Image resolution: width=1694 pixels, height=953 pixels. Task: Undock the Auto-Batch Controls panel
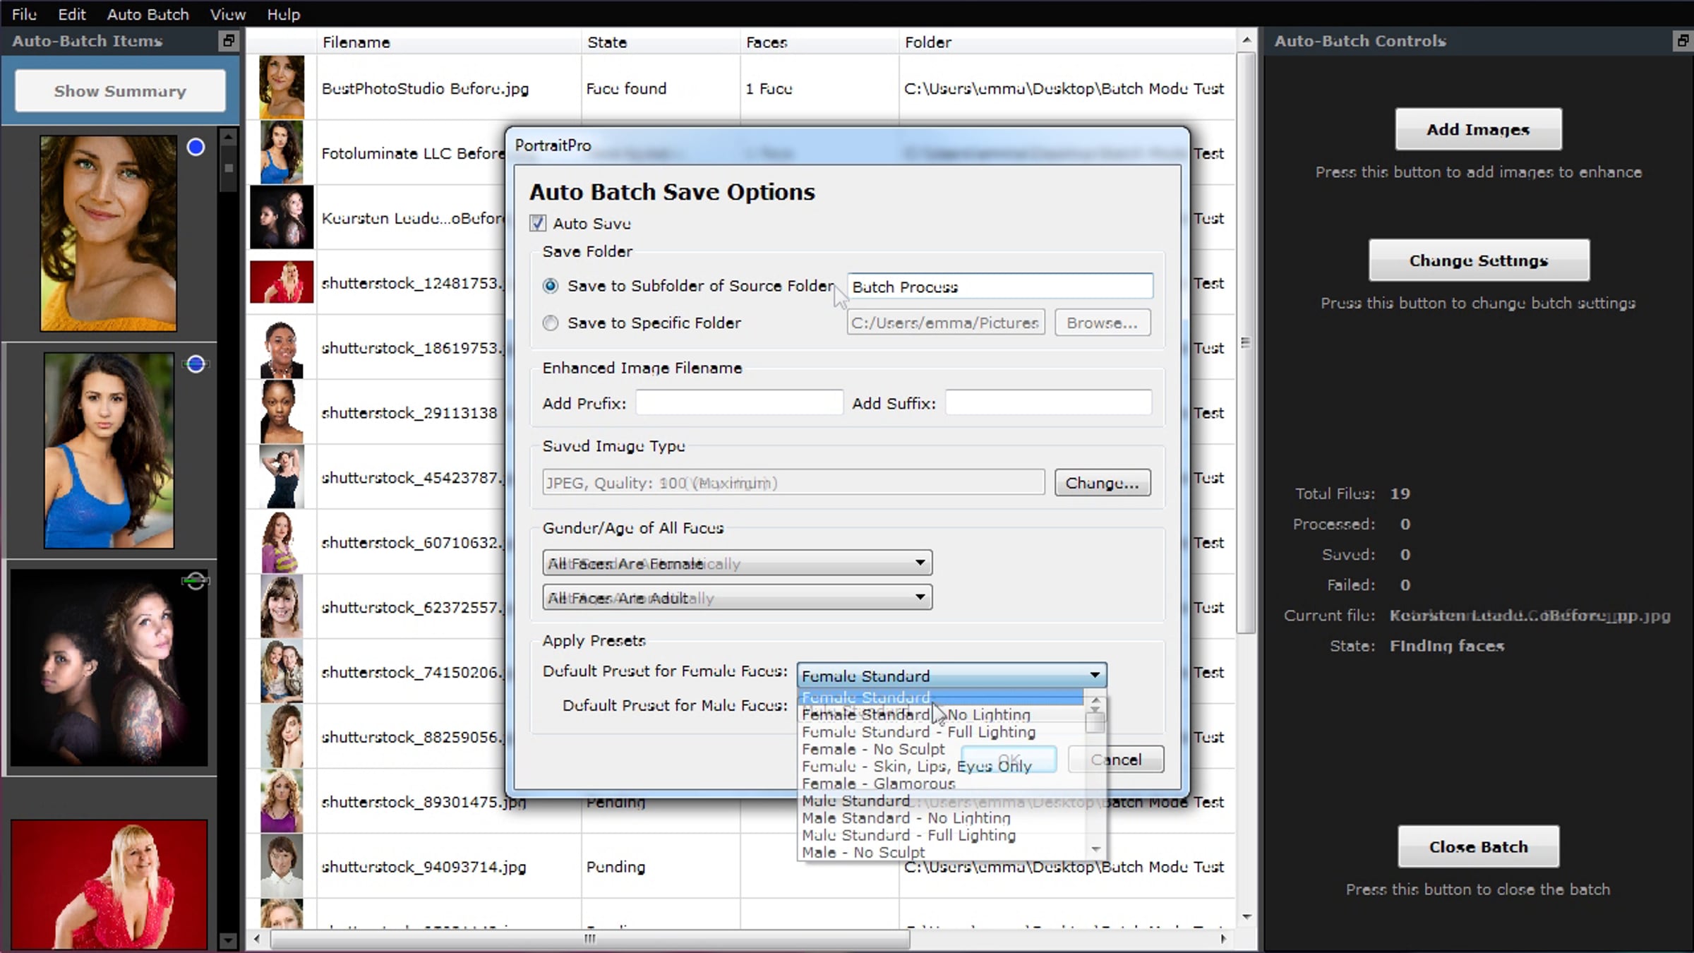tap(1683, 41)
